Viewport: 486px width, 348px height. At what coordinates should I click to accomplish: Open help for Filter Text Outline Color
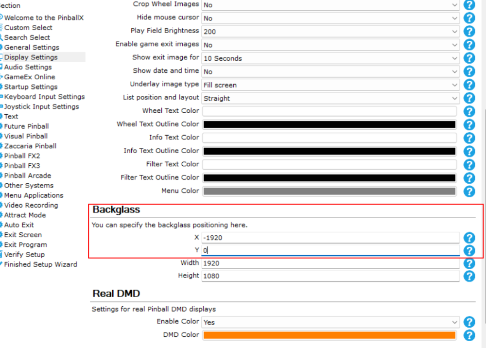tap(469, 178)
